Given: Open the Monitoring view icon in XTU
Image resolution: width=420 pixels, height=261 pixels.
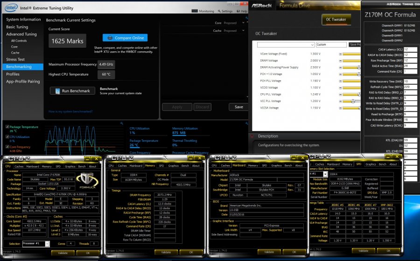Looking at the screenshot, I should (x=195, y=11).
